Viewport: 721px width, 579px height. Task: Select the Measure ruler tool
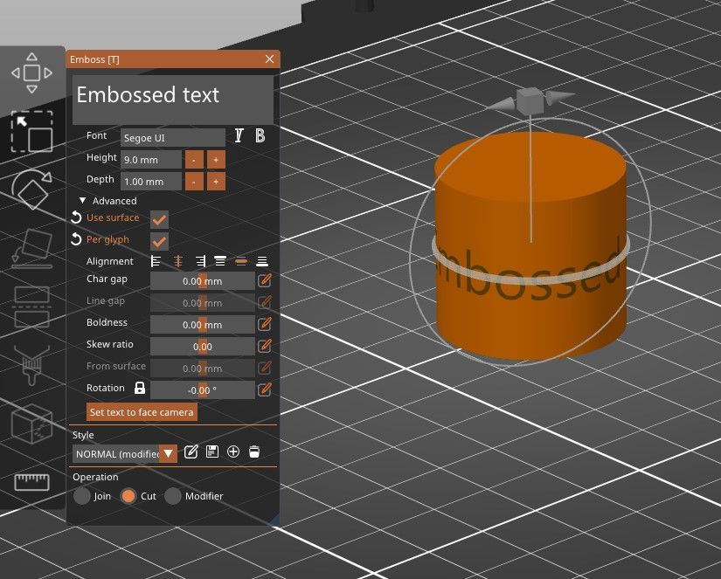click(x=31, y=481)
